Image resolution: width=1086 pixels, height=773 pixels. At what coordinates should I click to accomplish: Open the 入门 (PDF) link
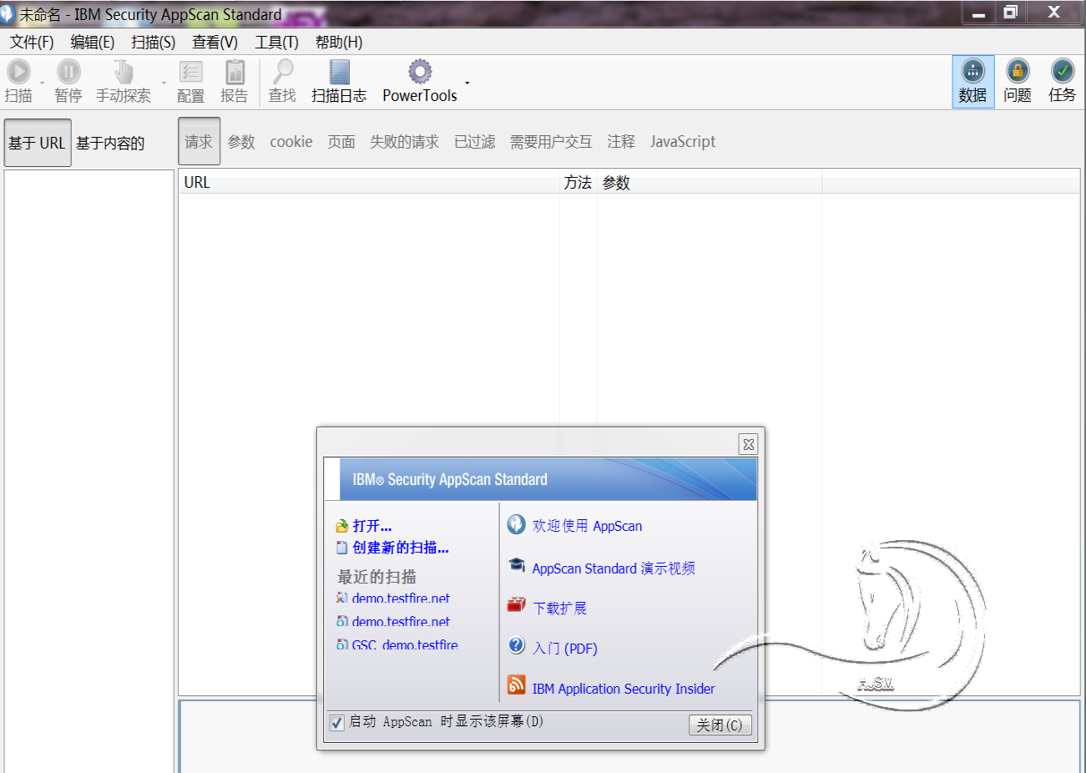click(x=565, y=649)
